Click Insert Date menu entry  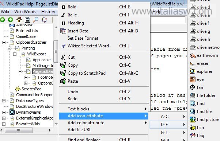coord(104,31)
